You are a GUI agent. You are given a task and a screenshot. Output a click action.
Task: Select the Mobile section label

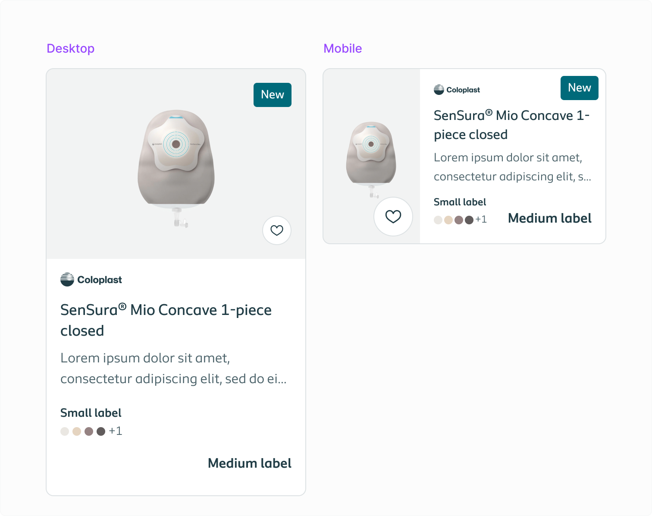(343, 48)
